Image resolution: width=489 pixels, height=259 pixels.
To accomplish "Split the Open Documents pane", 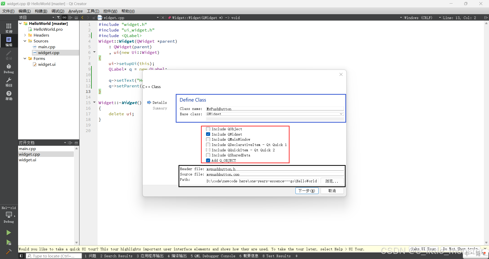I will tap(71, 143).
